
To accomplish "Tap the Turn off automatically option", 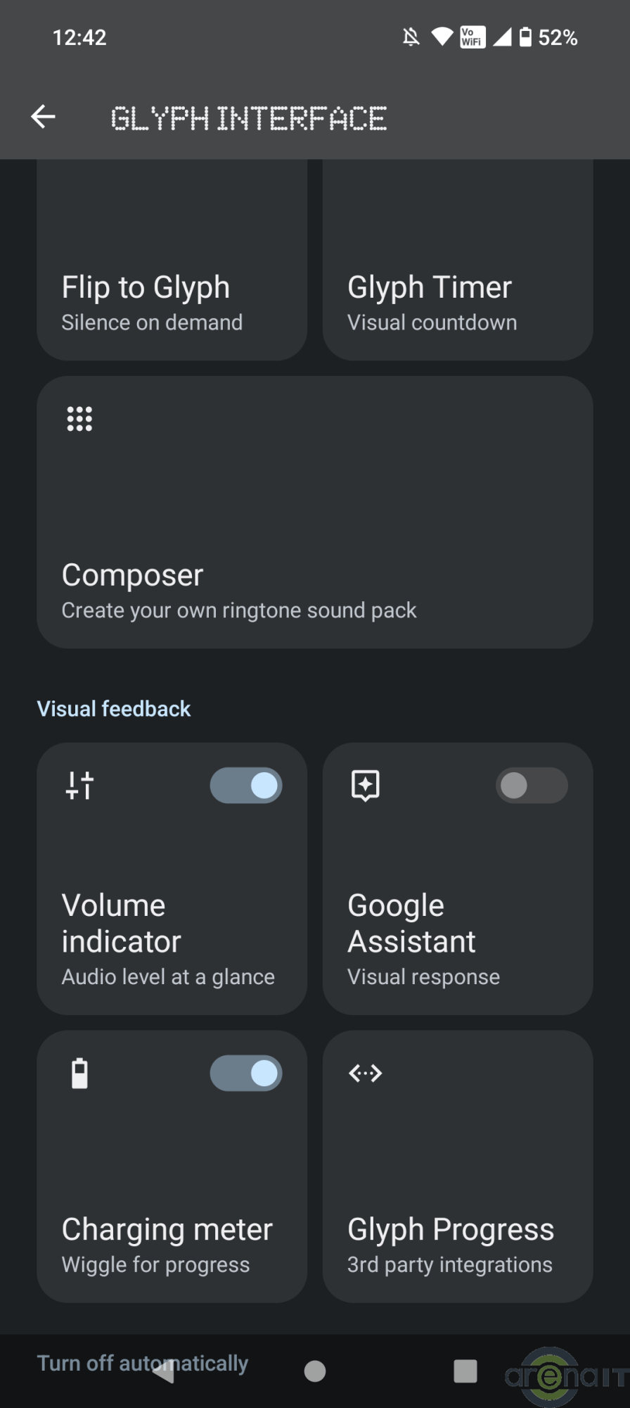I will (143, 1363).
